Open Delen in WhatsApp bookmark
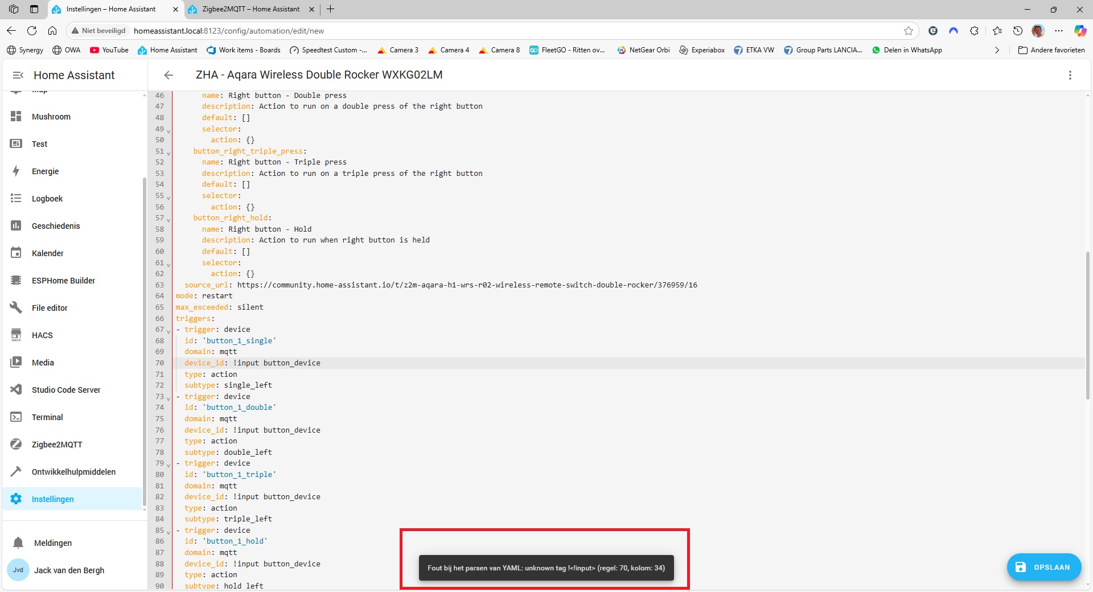This screenshot has width=1093, height=592. point(907,50)
